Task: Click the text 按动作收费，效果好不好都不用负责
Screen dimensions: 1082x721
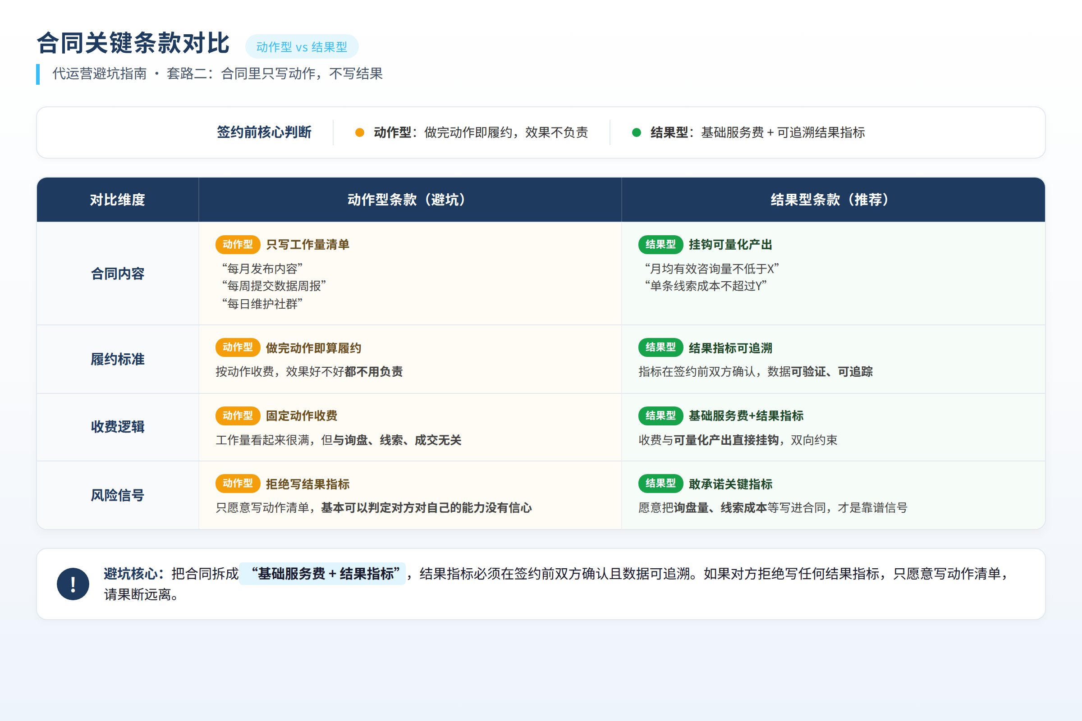Action: point(309,371)
